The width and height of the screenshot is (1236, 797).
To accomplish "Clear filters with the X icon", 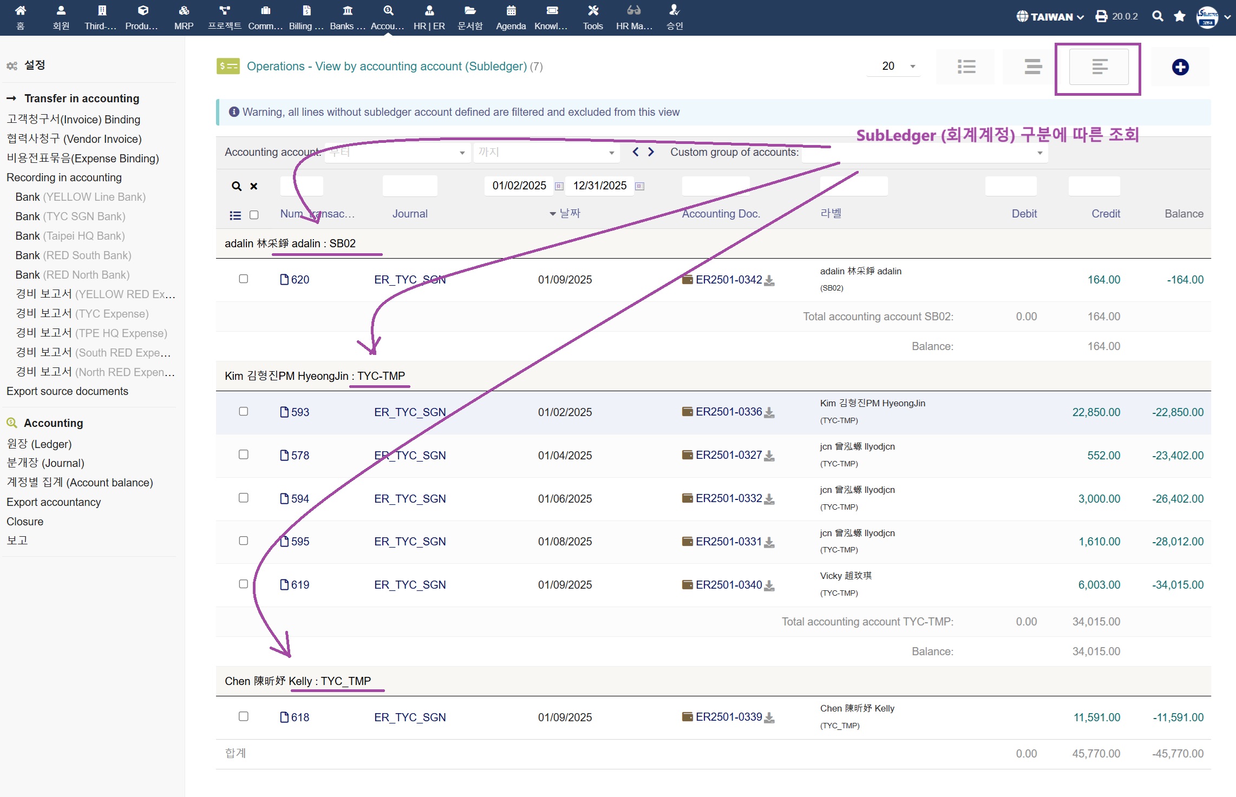I will (x=253, y=186).
